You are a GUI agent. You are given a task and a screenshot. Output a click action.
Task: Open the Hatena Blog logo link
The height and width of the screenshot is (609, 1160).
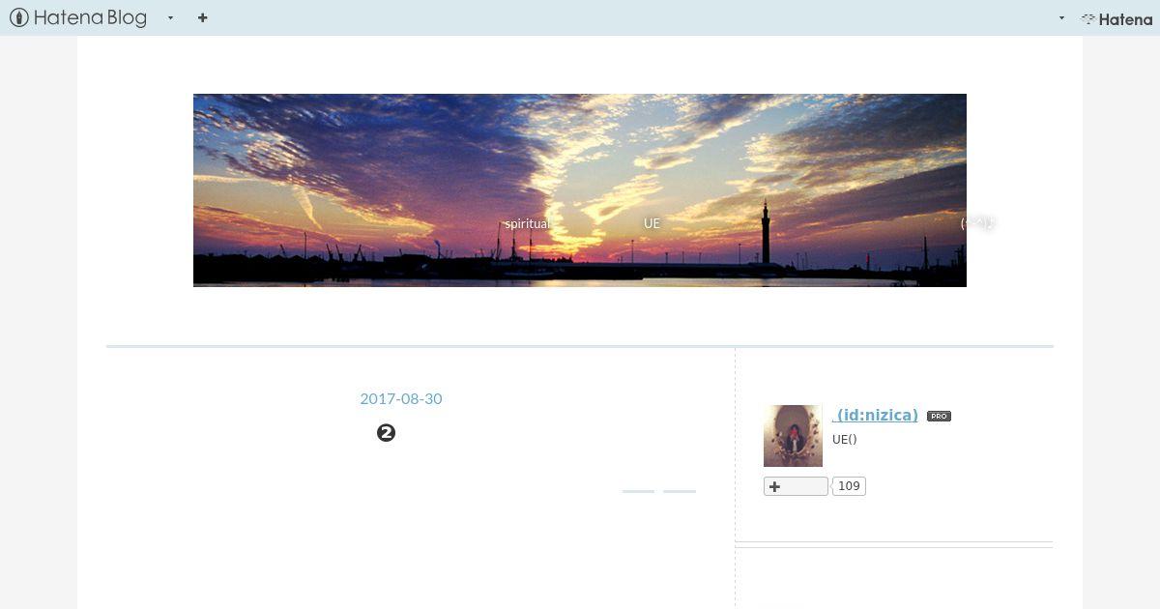(78, 17)
